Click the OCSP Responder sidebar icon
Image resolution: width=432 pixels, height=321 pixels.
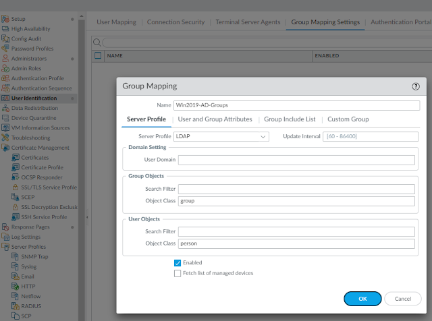coord(16,177)
